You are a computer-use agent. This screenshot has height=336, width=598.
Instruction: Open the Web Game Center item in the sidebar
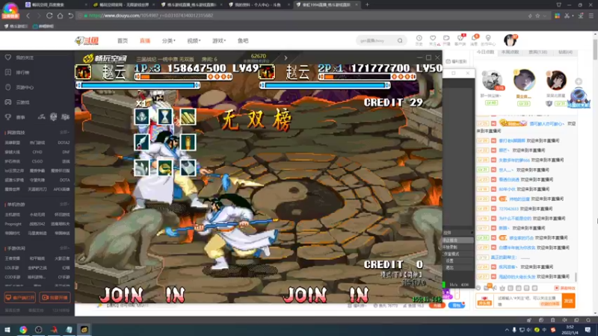click(x=20, y=87)
